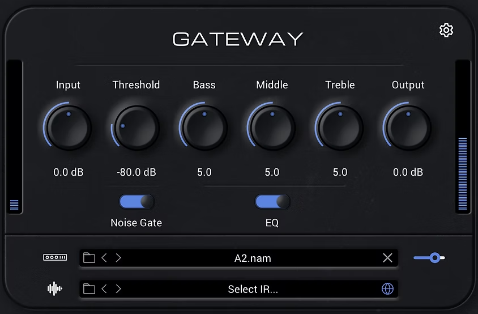Click the Middle knob
This screenshot has height=314, width=478.
[x=272, y=128]
